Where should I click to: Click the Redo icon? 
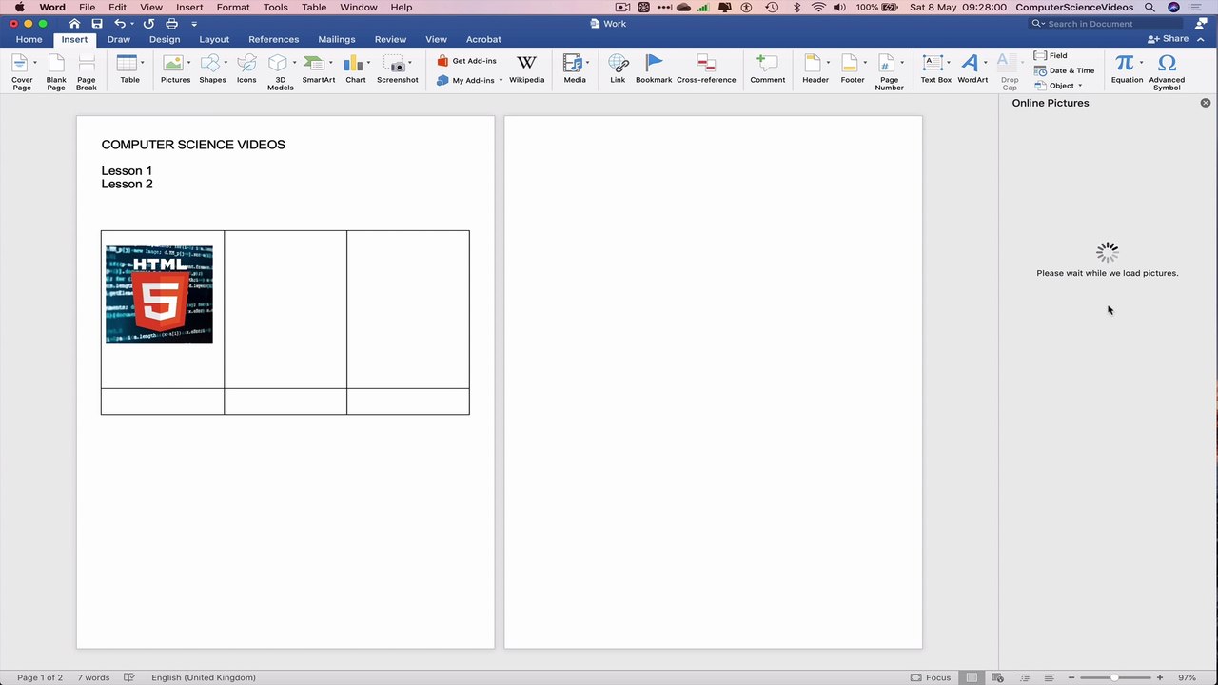click(148, 23)
